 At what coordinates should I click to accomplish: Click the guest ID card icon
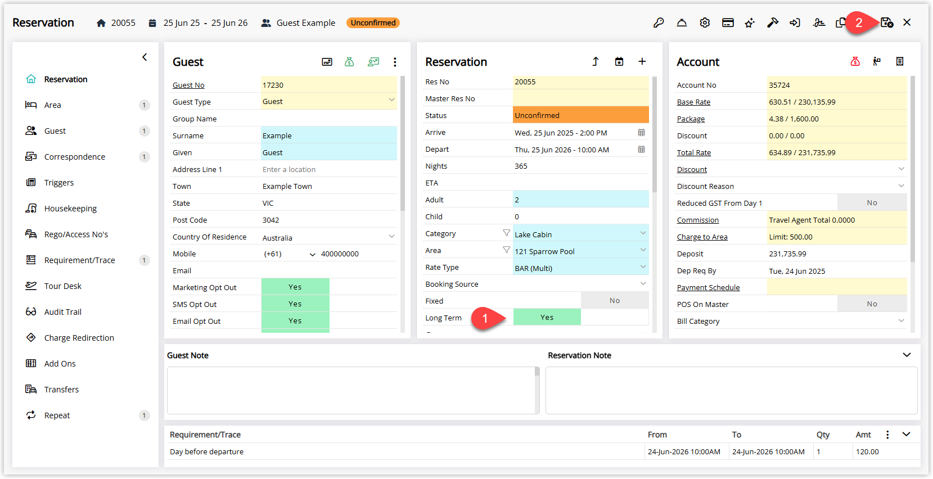click(x=327, y=62)
